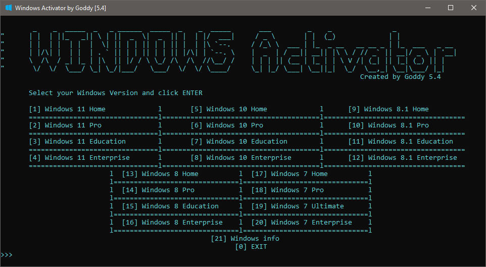Select the '[1] Windows 11 Home' entry
The width and height of the screenshot is (486, 267).
point(67,109)
